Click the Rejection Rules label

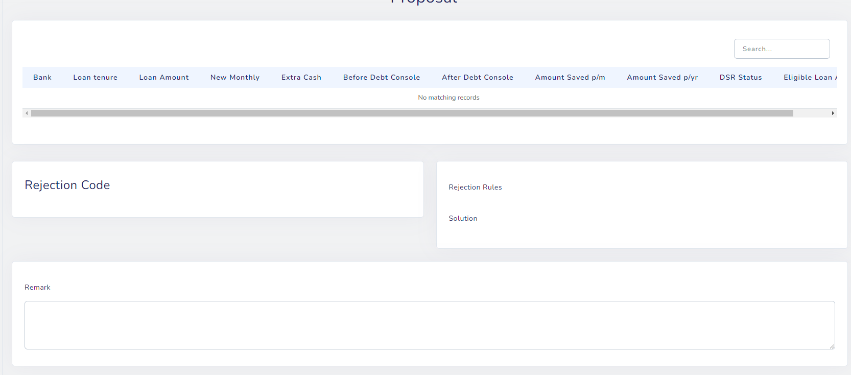[x=475, y=188]
